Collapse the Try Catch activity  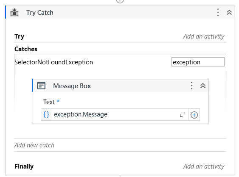pyautogui.click(x=229, y=12)
